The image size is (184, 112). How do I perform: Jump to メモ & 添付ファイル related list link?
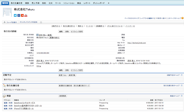point(115,26)
